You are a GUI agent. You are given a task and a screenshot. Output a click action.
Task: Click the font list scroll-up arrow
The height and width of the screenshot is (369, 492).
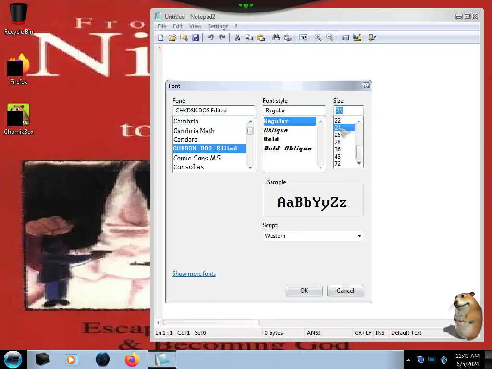coord(250,122)
